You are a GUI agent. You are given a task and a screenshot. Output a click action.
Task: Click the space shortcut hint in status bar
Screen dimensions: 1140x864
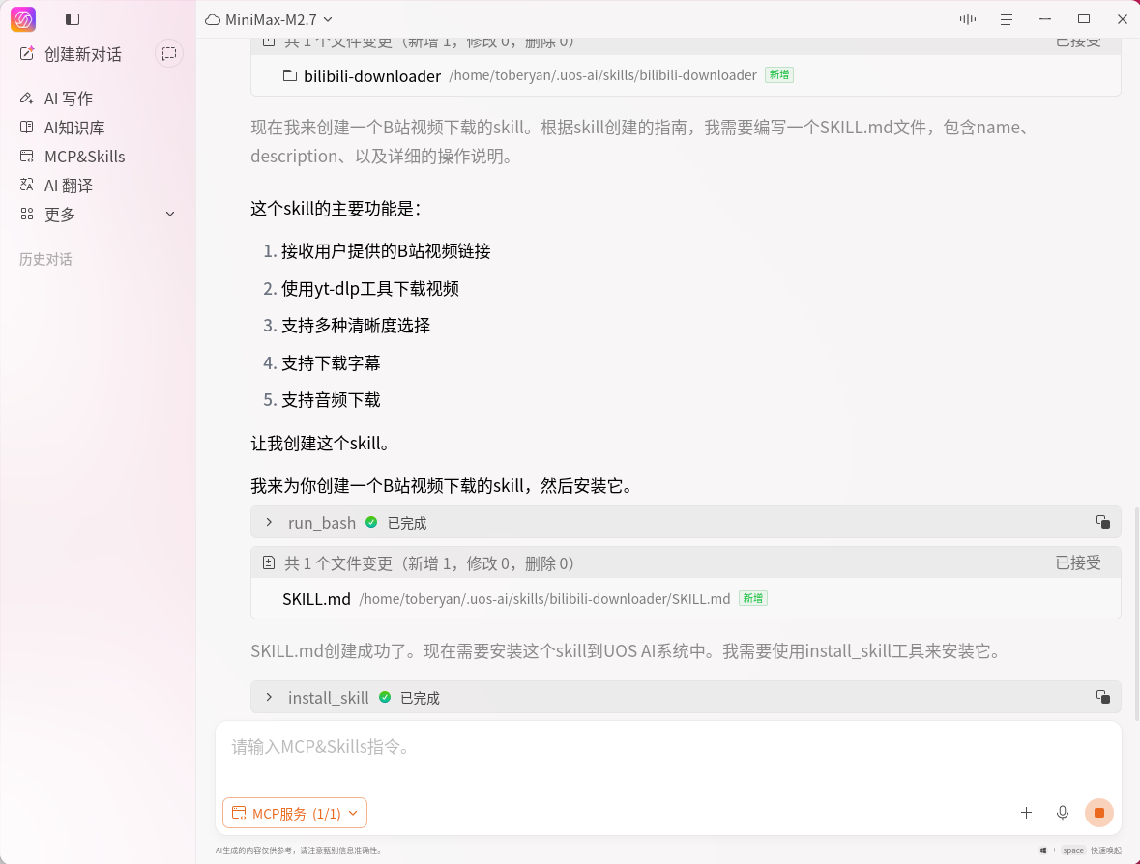coord(1072,850)
